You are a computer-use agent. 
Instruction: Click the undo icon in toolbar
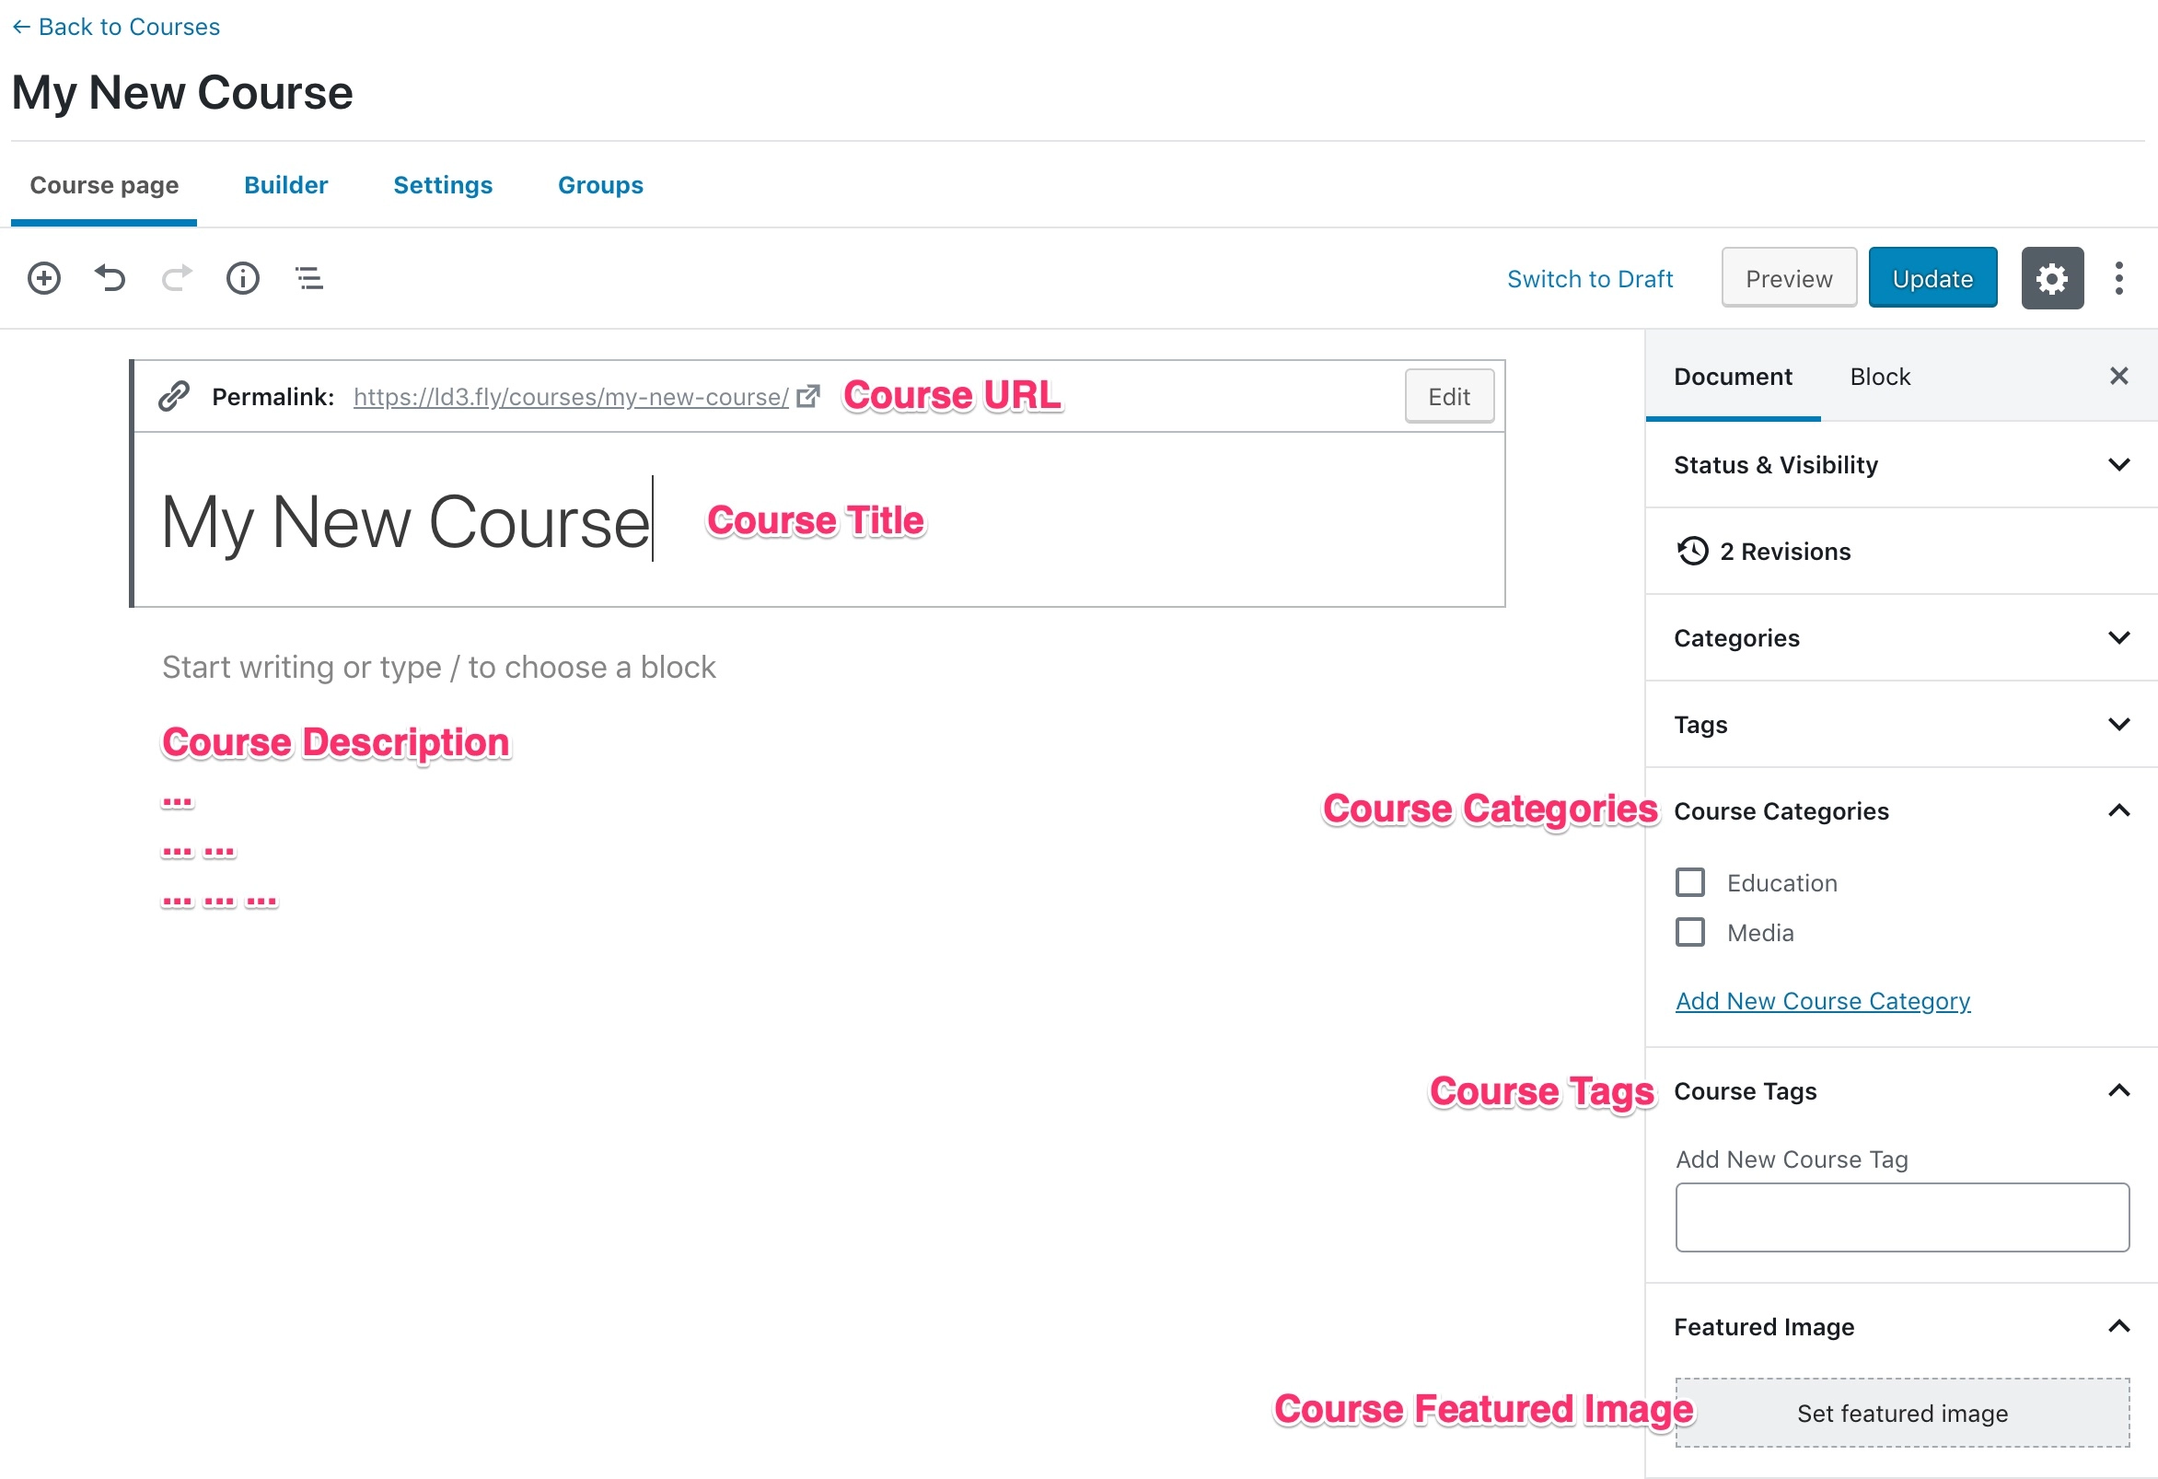[x=111, y=277]
